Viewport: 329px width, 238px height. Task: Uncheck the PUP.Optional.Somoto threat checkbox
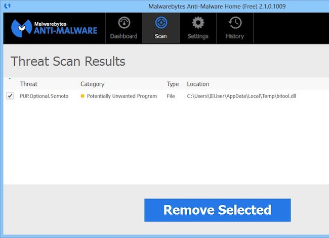(x=10, y=96)
